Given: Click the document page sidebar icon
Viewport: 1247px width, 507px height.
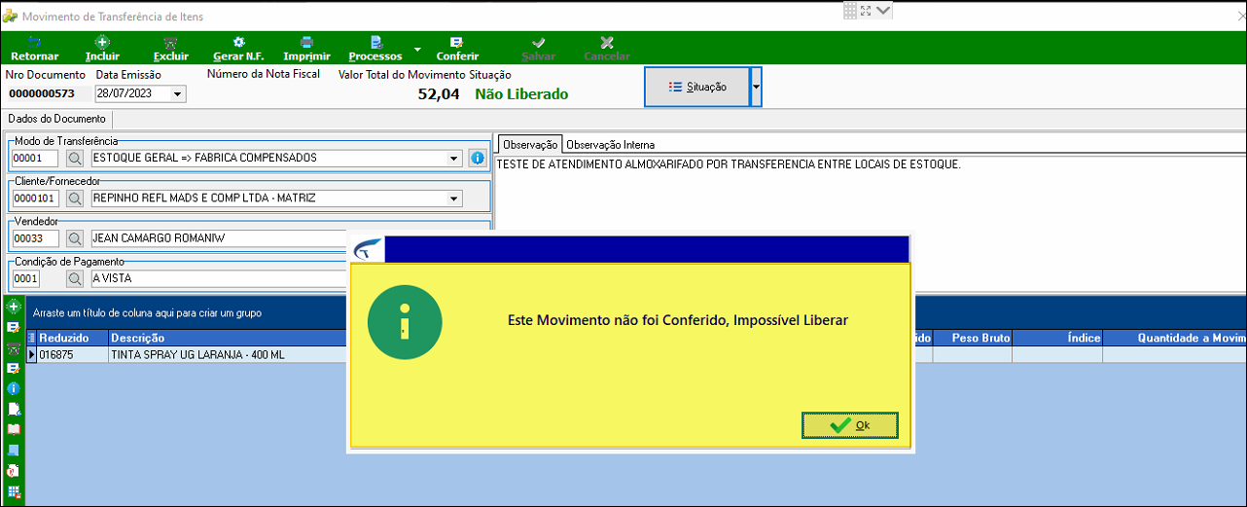Looking at the screenshot, I should coord(14,409).
